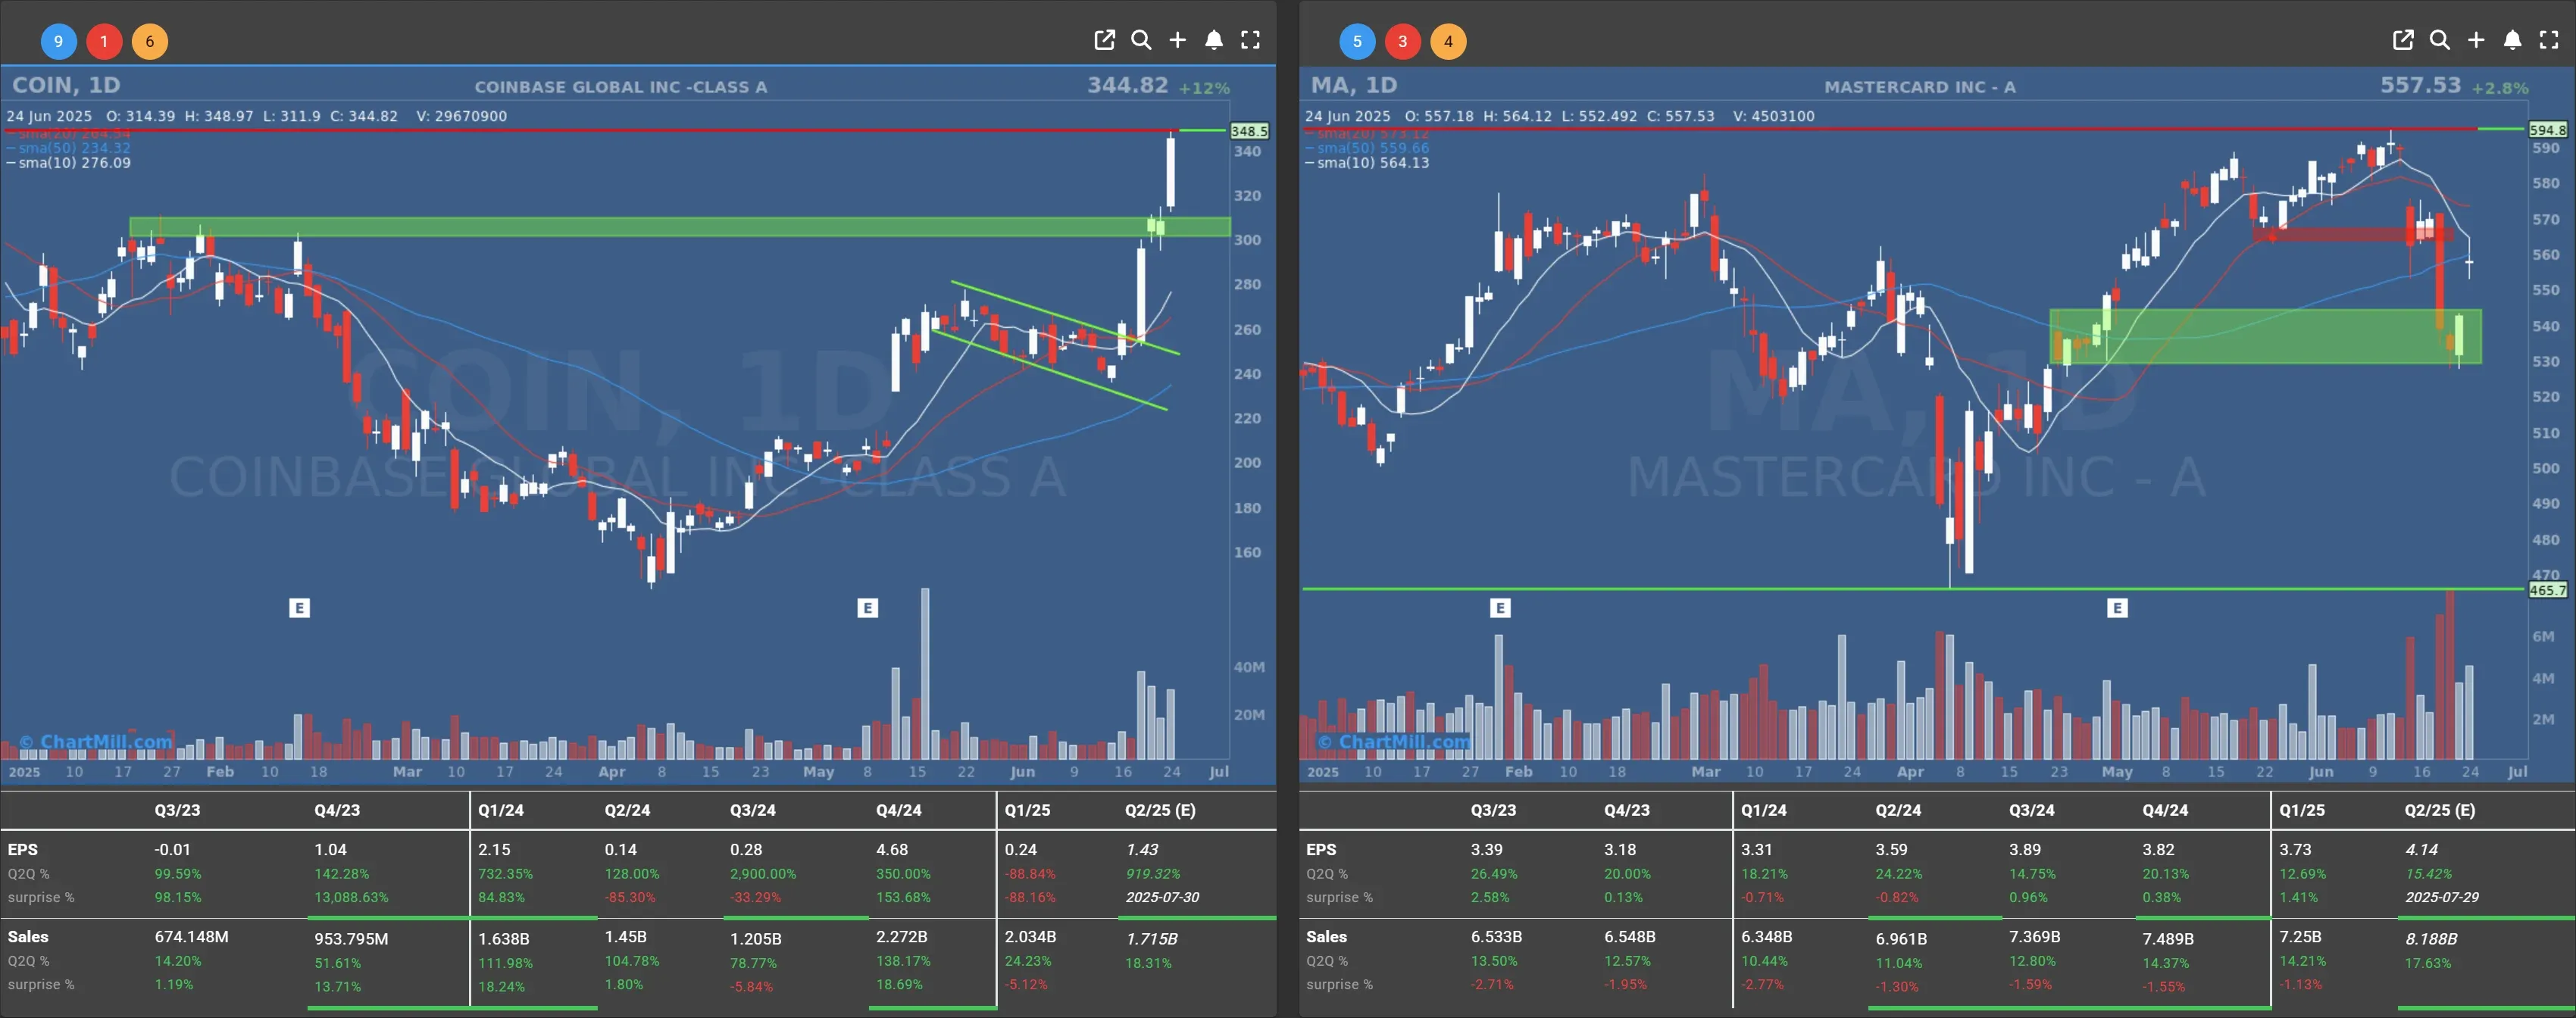The height and width of the screenshot is (1018, 2576).
Task: Click MA estimated EPS 4.14
Action: point(2421,849)
